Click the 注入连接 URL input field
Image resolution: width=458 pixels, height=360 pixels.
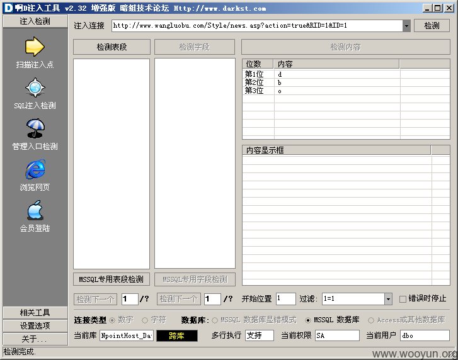pyautogui.click(x=257, y=26)
